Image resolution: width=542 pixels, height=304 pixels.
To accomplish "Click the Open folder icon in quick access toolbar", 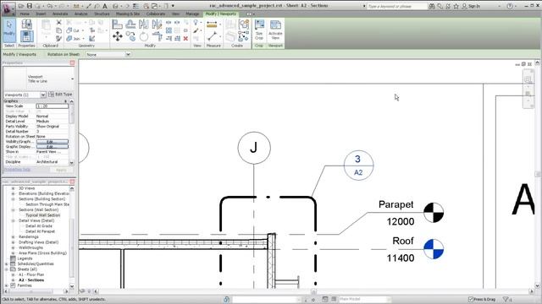I will (x=21, y=6).
